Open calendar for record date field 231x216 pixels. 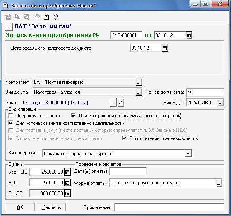189,35
